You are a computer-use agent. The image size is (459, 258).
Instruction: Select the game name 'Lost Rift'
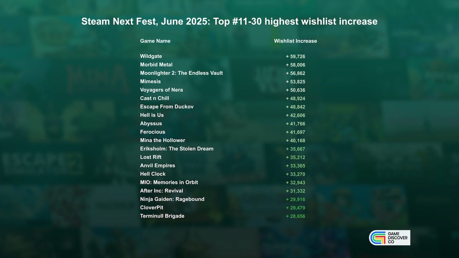tap(151, 157)
